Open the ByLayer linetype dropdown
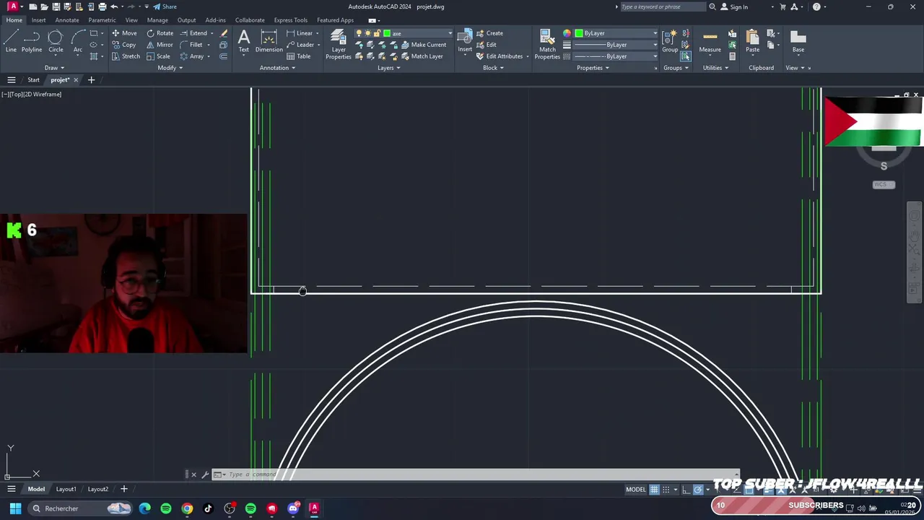Image resolution: width=924 pixels, height=520 pixels. click(x=655, y=56)
